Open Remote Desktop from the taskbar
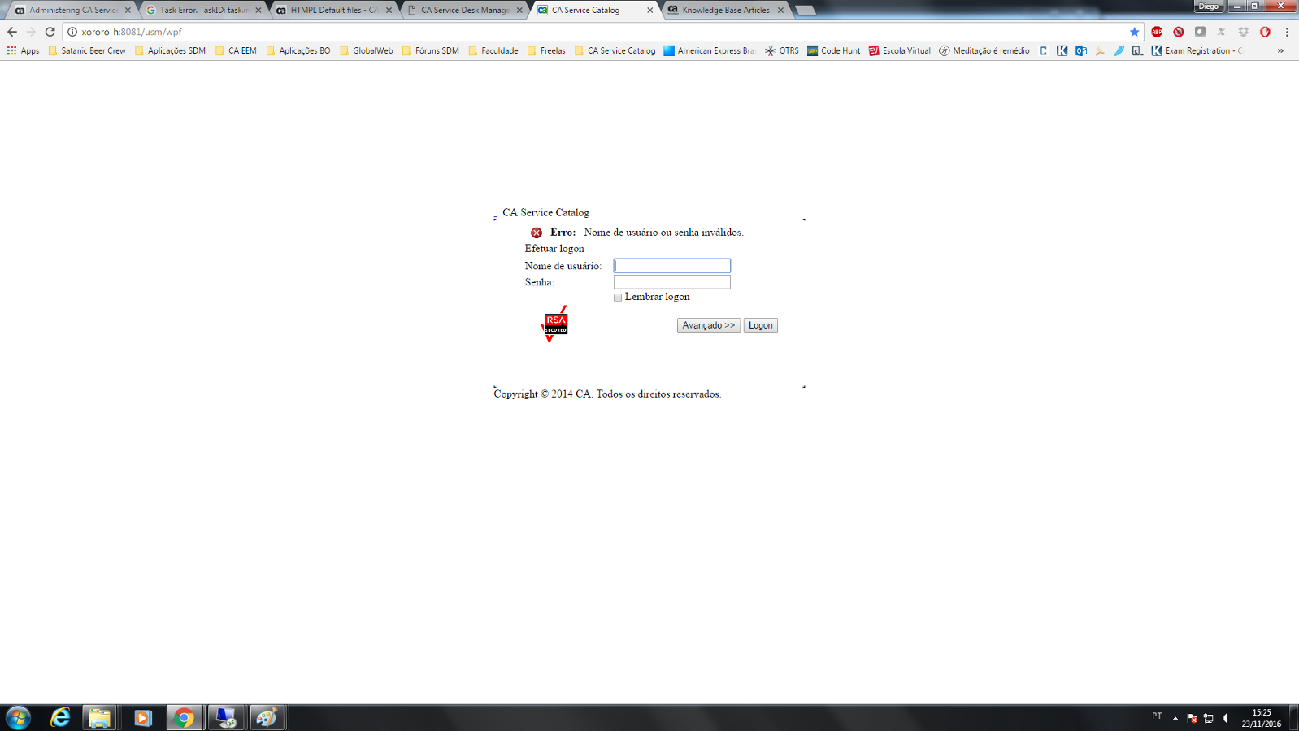The image size is (1299, 731). 225,717
